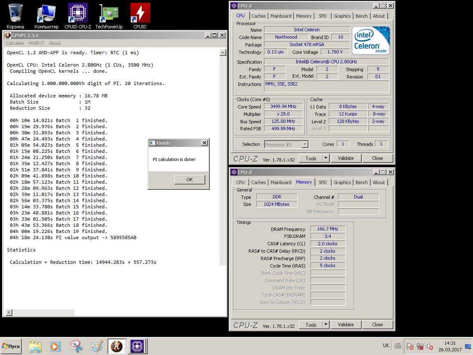The height and width of the screenshot is (355, 473).
Task: Open the Calculate menu in GPUPI
Action: [15, 43]
